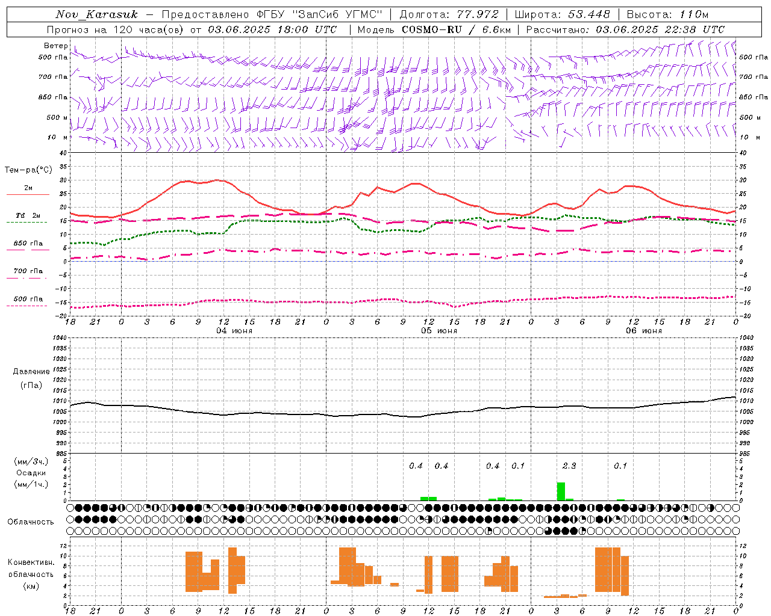Select the text Предоставлено ФГБУ "ЗапСиб УГМС"
Viewport: 771px width, 616px height.
pos(272,14)
